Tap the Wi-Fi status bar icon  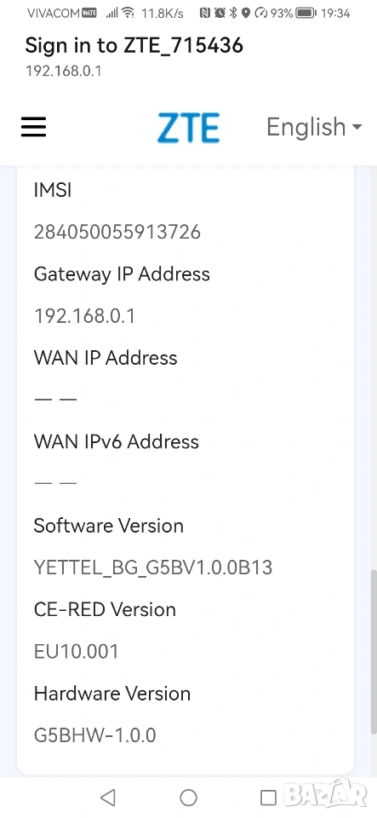tap(128, 14)
